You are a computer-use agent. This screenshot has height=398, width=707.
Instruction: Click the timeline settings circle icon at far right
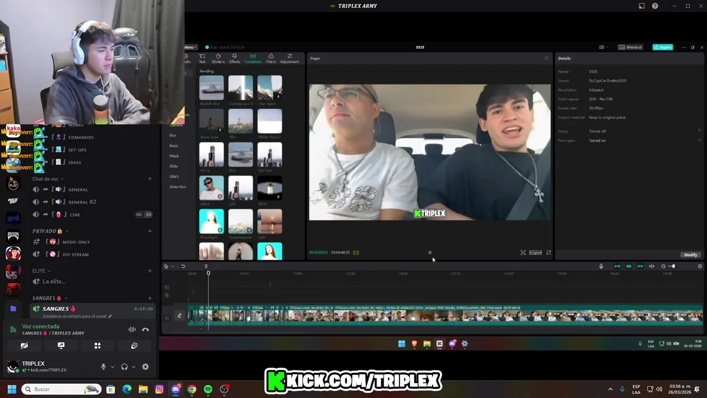pos(700,266)
